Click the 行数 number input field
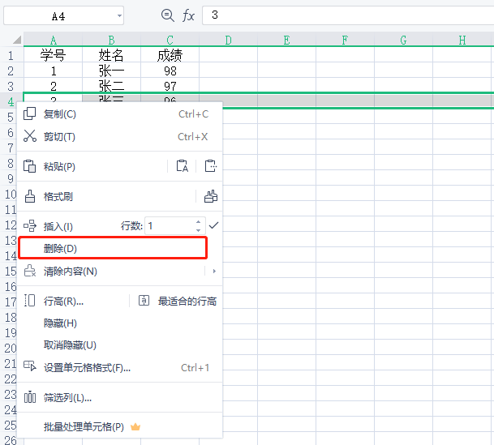Image resolution: width=494 pixels, height=445 pixels. point(169,226)
